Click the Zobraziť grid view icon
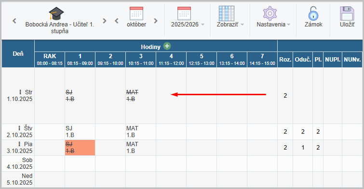This screenshot has width=364, height=189. 227,13
